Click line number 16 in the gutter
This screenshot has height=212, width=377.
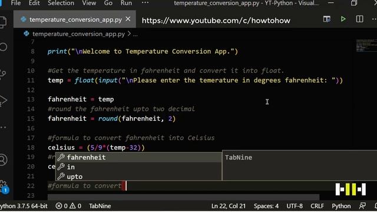(31, 128)
